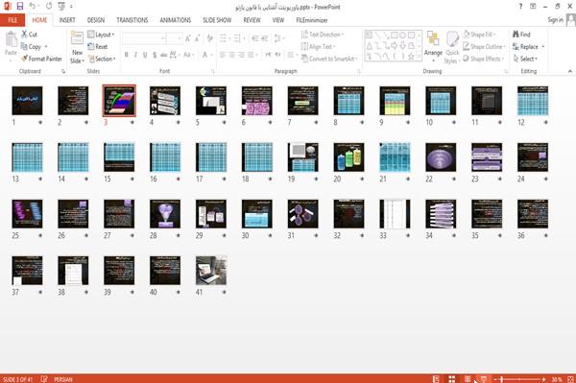Click the Paste clipboard icon
Screen dimensions: 576x383
pyautogui.click(x=11, y=39)
